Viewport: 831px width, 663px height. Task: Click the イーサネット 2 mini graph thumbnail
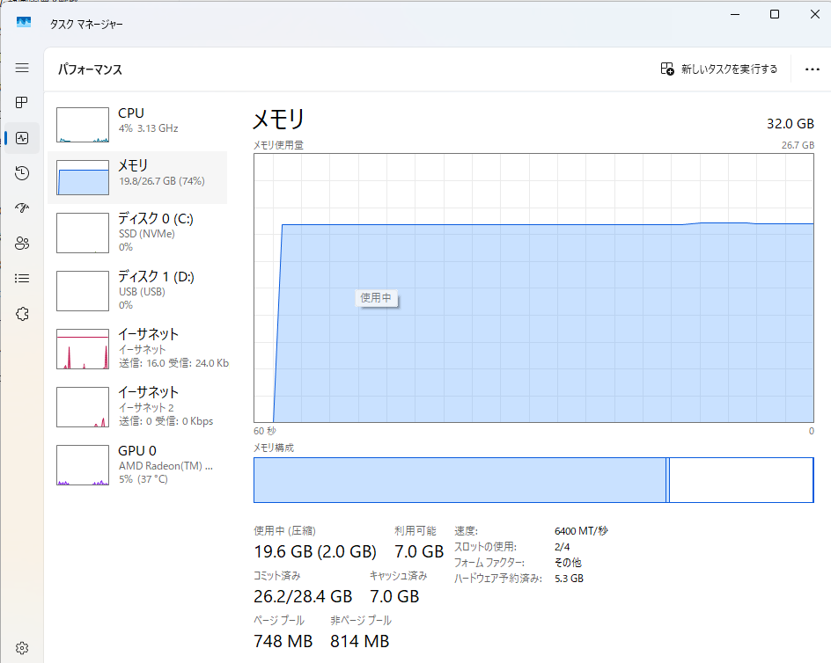[83, 407]
